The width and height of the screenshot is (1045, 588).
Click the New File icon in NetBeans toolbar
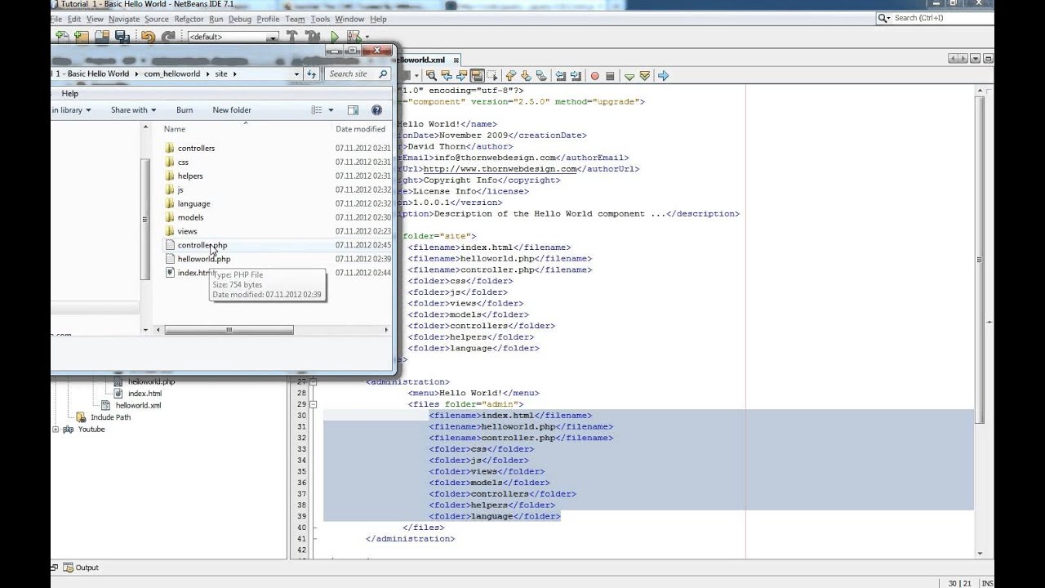point(61,37)
